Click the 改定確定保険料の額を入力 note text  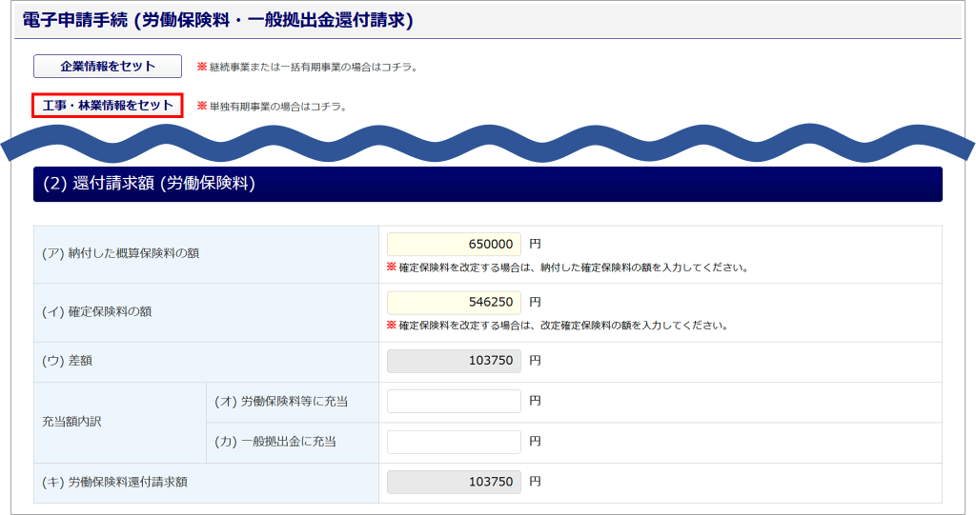562,326
